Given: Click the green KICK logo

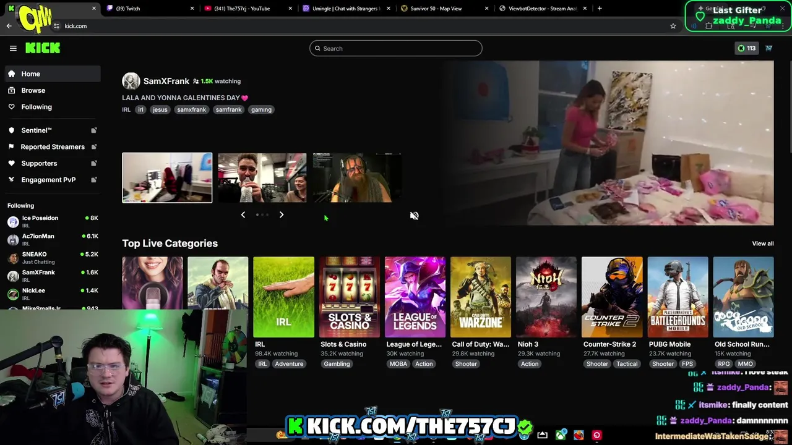Looking at the screenshot, I should (43, 48).
